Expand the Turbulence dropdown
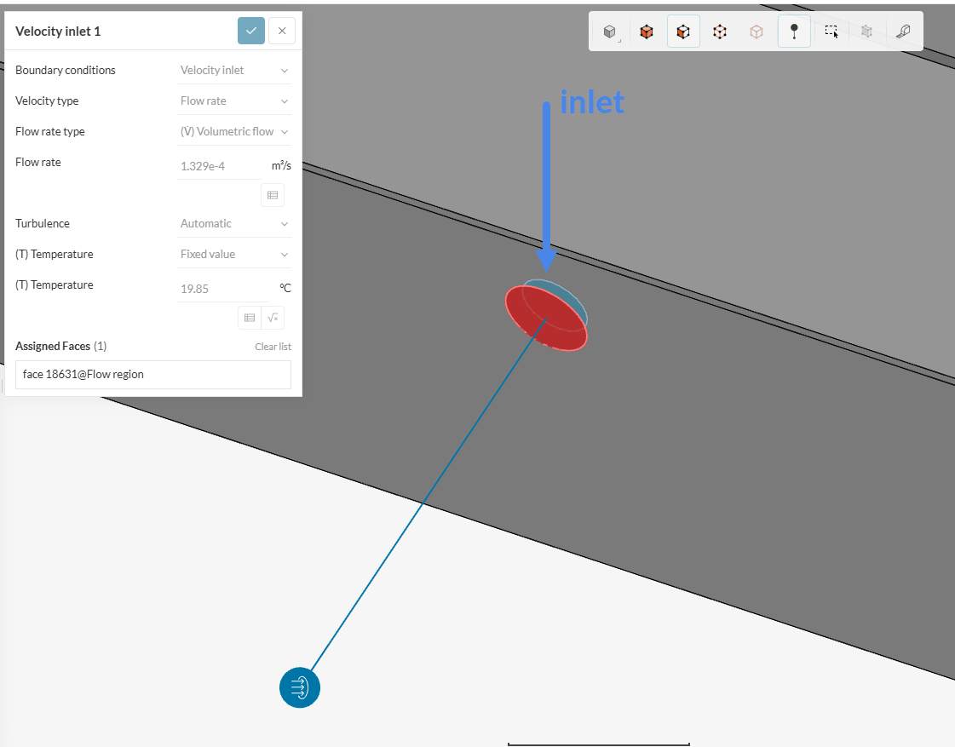Viewport: 955px width, 747px height. (x=234, y=223)
